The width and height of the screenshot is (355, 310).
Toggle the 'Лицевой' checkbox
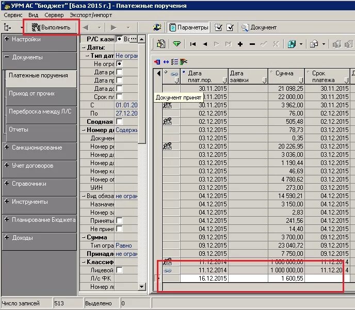click(x=119, y=270)
